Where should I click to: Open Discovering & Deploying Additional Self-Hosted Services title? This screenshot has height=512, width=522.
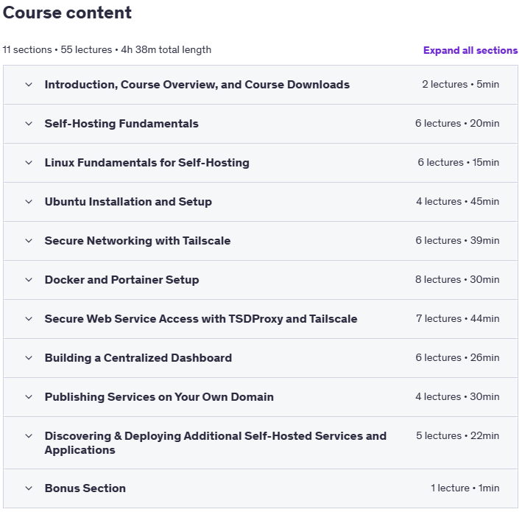tap(216, 443)
